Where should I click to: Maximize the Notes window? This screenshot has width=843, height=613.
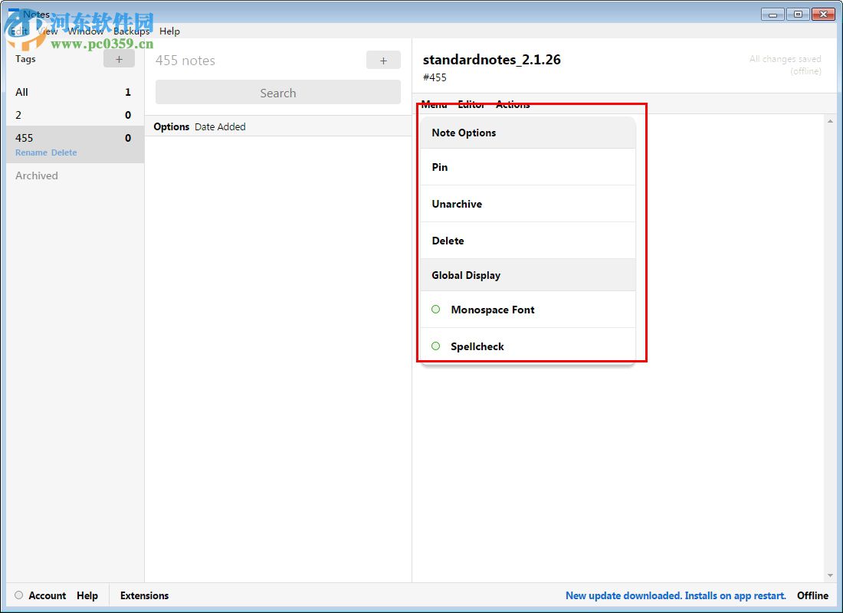click(x=798, y=15)
